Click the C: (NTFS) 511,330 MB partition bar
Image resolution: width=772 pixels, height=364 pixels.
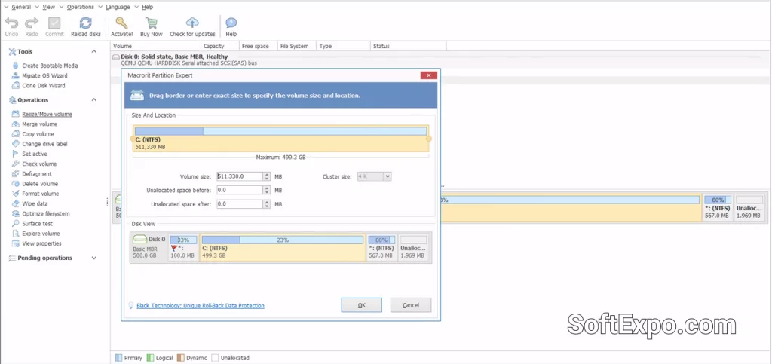(x=280, y=139)
